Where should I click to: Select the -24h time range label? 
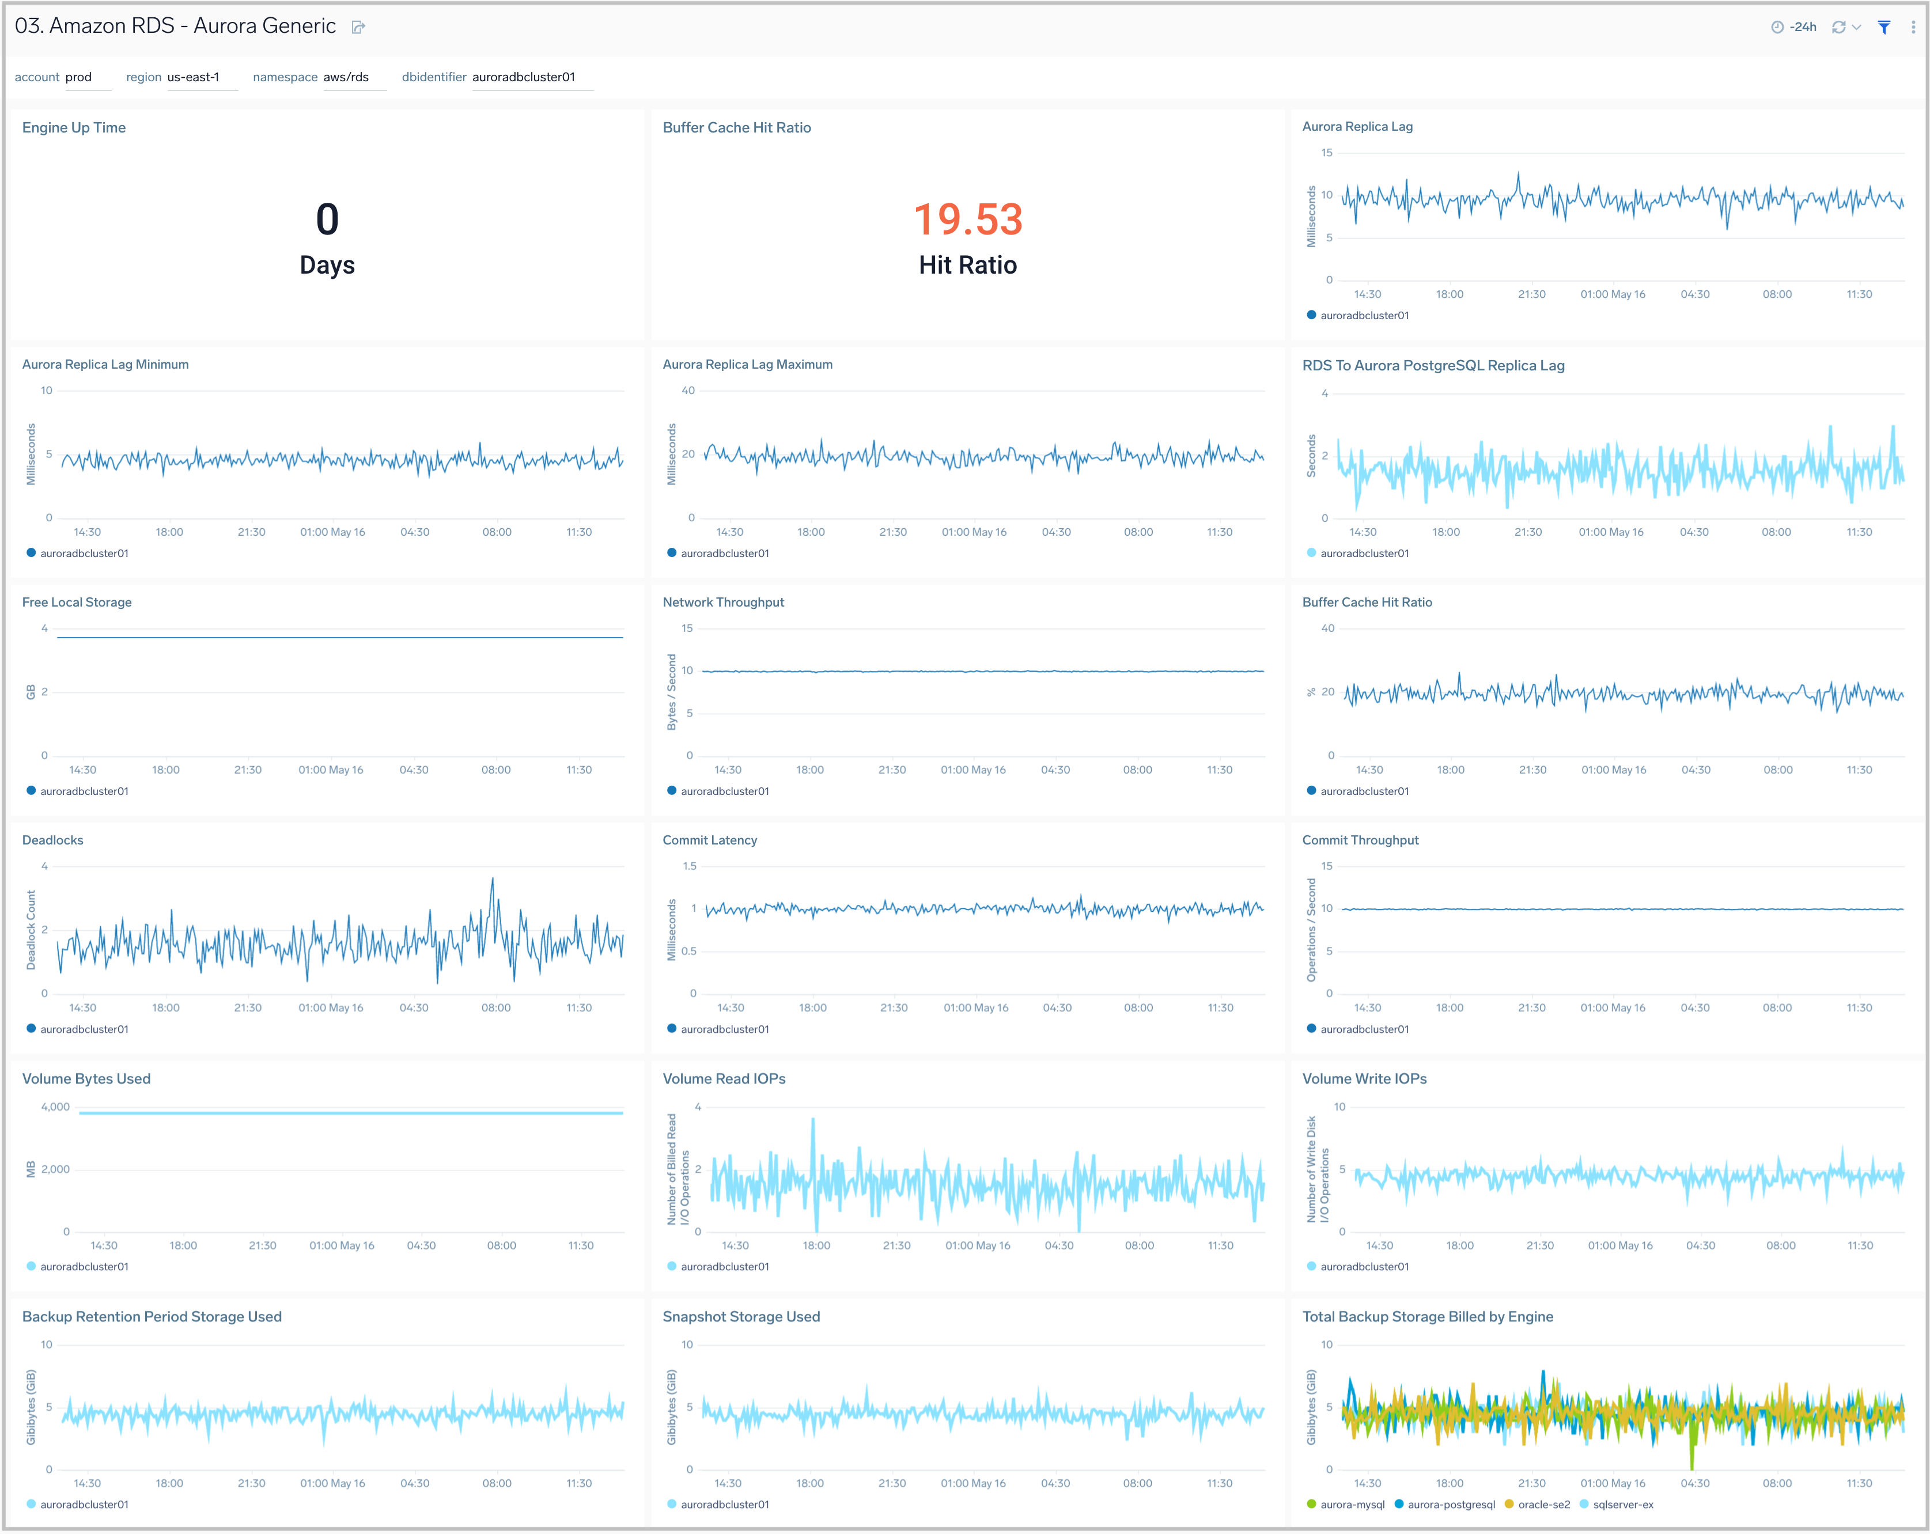tap(1802, 27)
